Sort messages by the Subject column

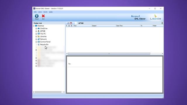point(103,26)
